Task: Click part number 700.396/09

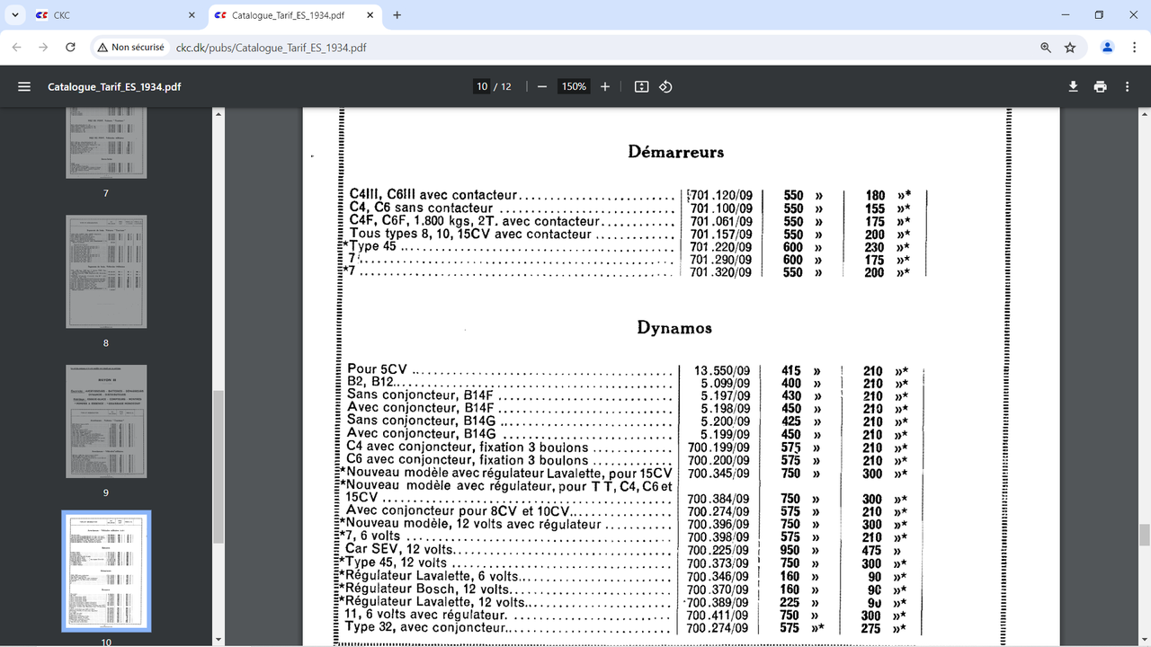Action: pos(718,524)
